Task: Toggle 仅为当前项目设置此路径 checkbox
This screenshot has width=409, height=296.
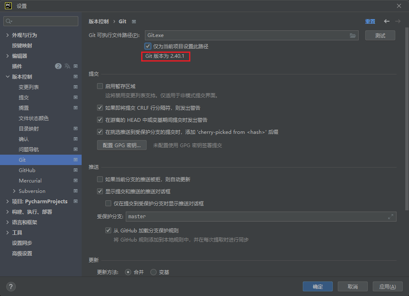Action: click(x=147, y=46)
